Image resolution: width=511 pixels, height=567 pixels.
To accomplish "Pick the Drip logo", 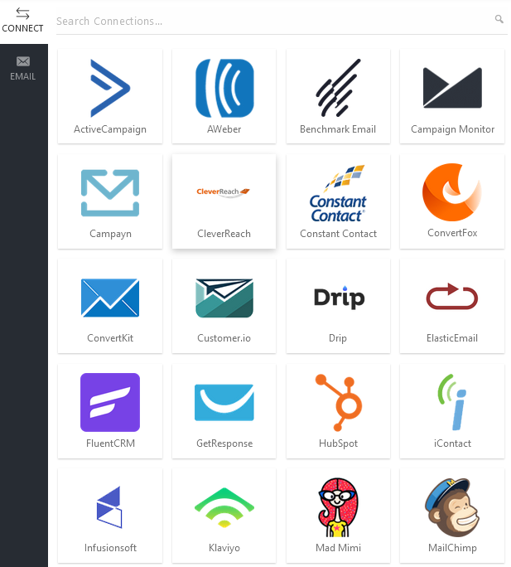I will tap(339, 298).
